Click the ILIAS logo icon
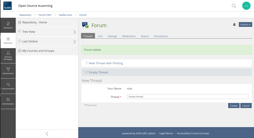Image resolution: width=254 pixels, height=138 pixels. [7, 6]
